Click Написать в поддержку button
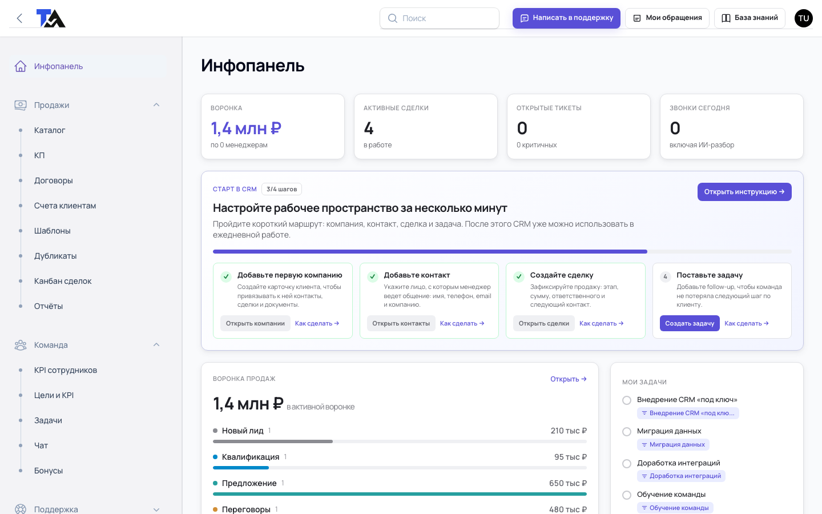822x514 pixels. 566,18
